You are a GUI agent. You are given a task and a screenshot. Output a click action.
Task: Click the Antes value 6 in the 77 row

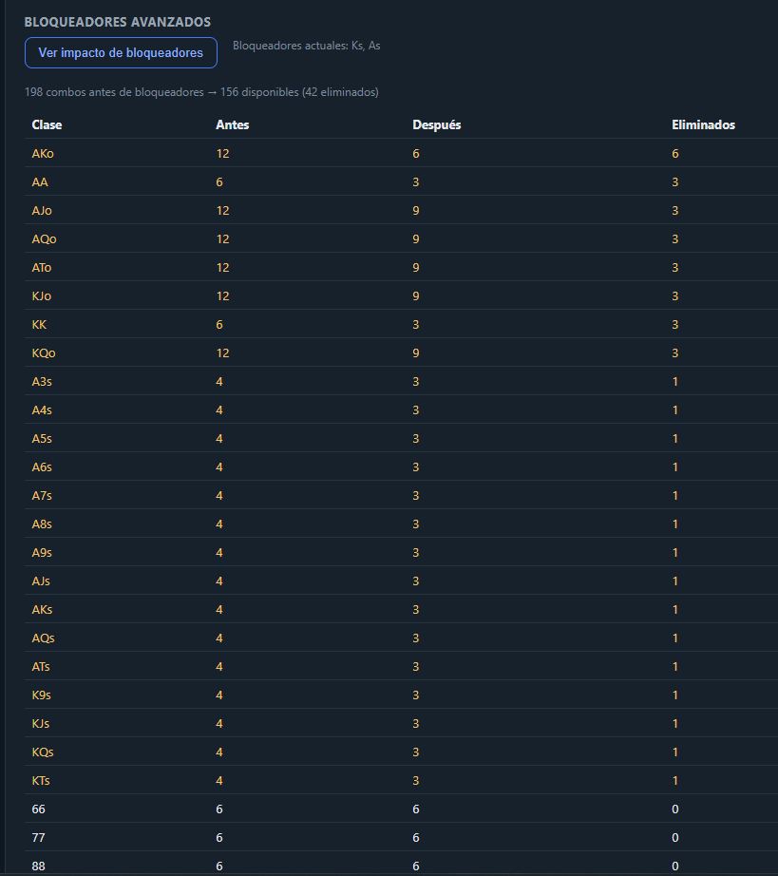219,837
